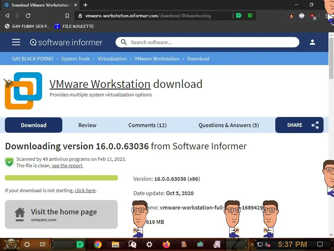Click the VMware Workstation app logo
This screenshot has width=334, height=251.
pos(23,91)
